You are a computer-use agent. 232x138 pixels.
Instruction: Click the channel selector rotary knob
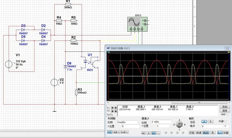(x=179, y=124)
